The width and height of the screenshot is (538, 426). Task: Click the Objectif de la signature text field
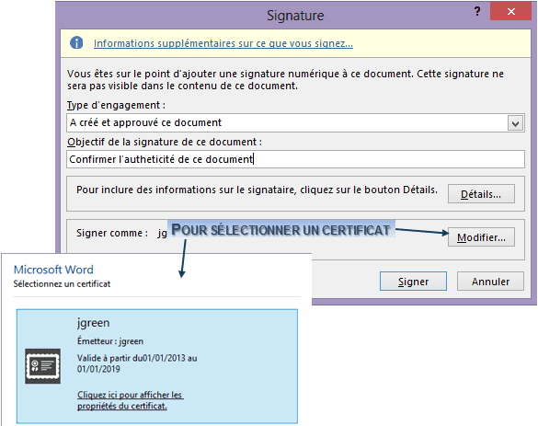[295, 159]
